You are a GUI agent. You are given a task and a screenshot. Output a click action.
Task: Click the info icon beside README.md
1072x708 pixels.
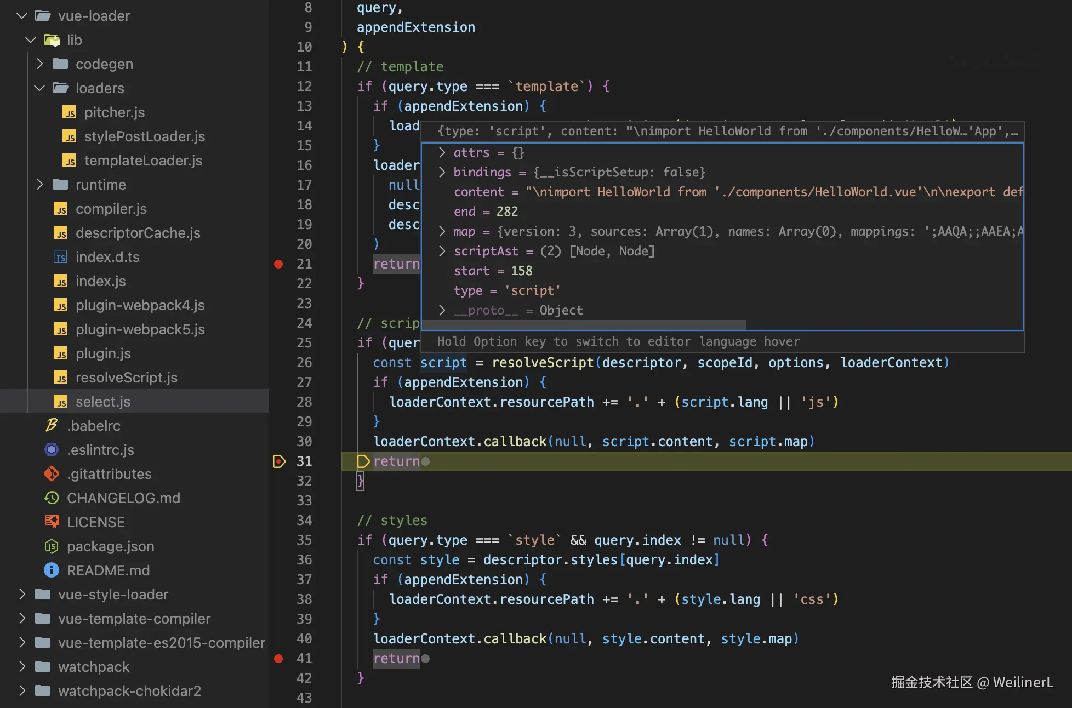(52, 570)
